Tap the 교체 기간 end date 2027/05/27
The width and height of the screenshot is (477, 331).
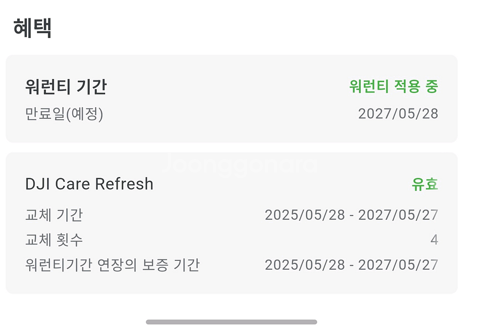398,215
